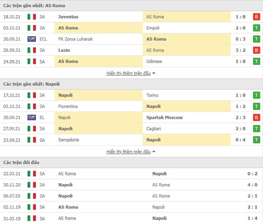Click the ECL world flag icon for Zorya Luhansk

click(x=32, y=39)
